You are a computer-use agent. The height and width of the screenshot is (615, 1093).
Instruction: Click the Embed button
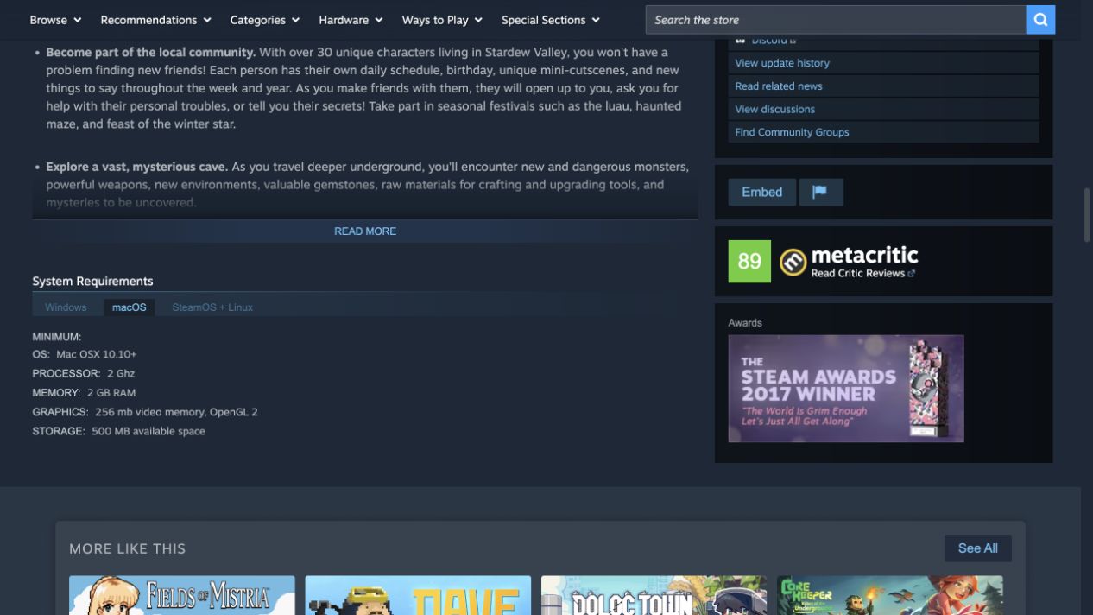(x=762, y=192)
